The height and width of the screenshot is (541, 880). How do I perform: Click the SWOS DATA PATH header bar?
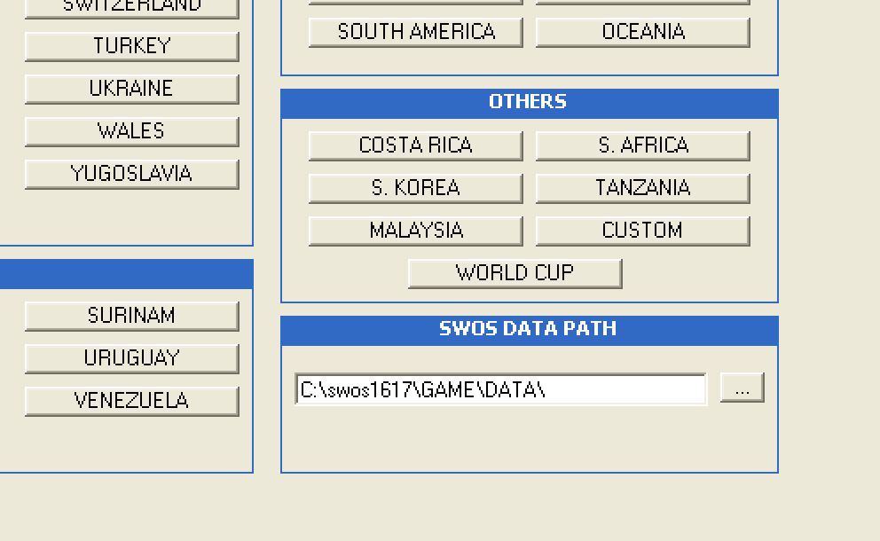click(x=529, y=330)
